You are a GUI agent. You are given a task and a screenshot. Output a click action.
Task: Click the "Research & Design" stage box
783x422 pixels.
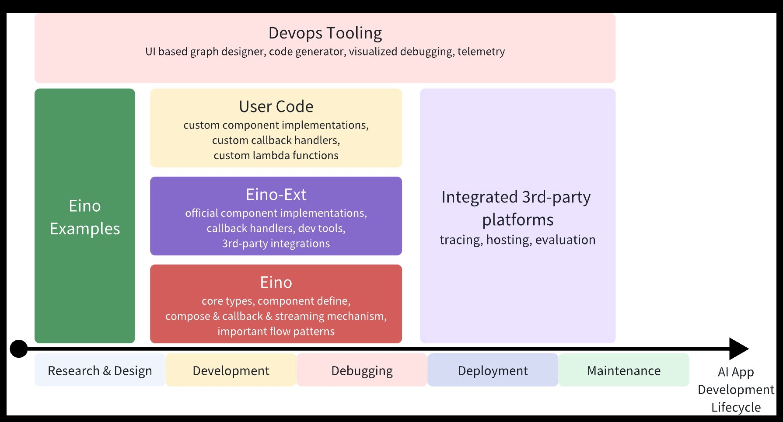click(x=100, y=370)
